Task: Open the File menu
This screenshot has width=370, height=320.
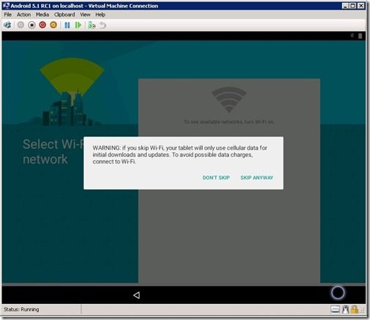Action: click(8, 15)
